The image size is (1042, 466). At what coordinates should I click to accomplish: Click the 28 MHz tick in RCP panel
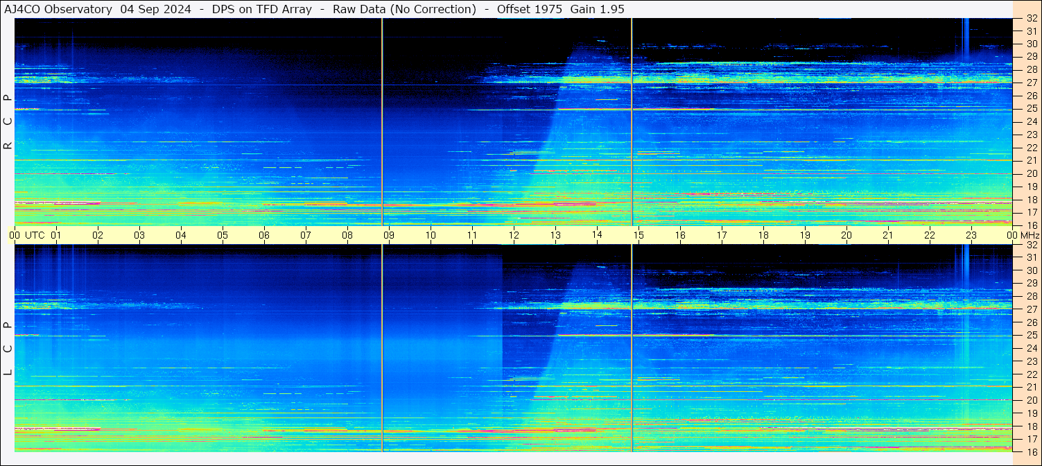pos(1032,70)
